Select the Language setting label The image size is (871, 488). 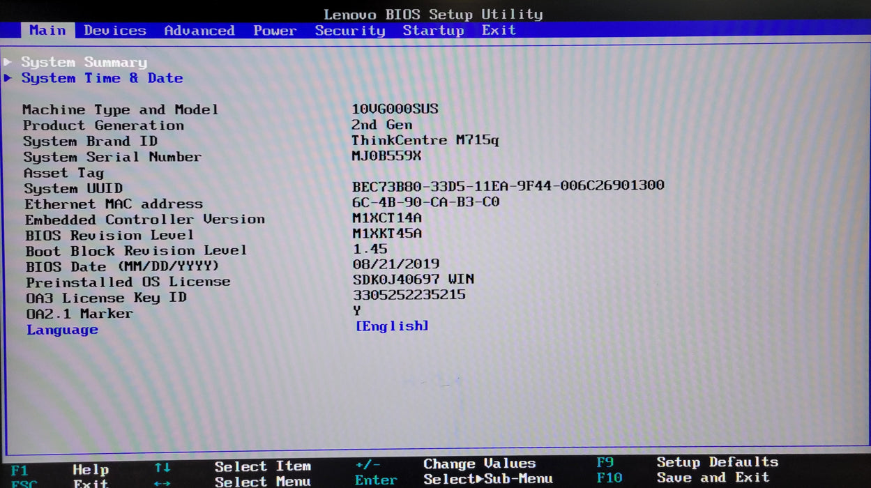(63, 330)
